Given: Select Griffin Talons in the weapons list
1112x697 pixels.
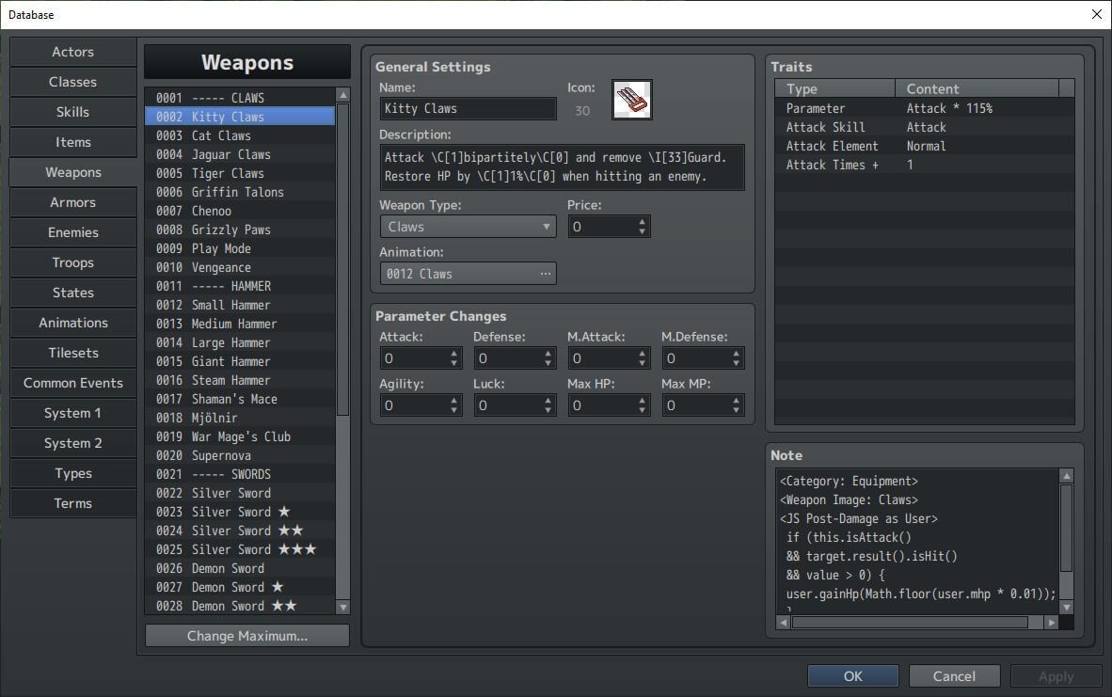Looking at the screenshot, I should pyautogui.click(x=237, y=192).
